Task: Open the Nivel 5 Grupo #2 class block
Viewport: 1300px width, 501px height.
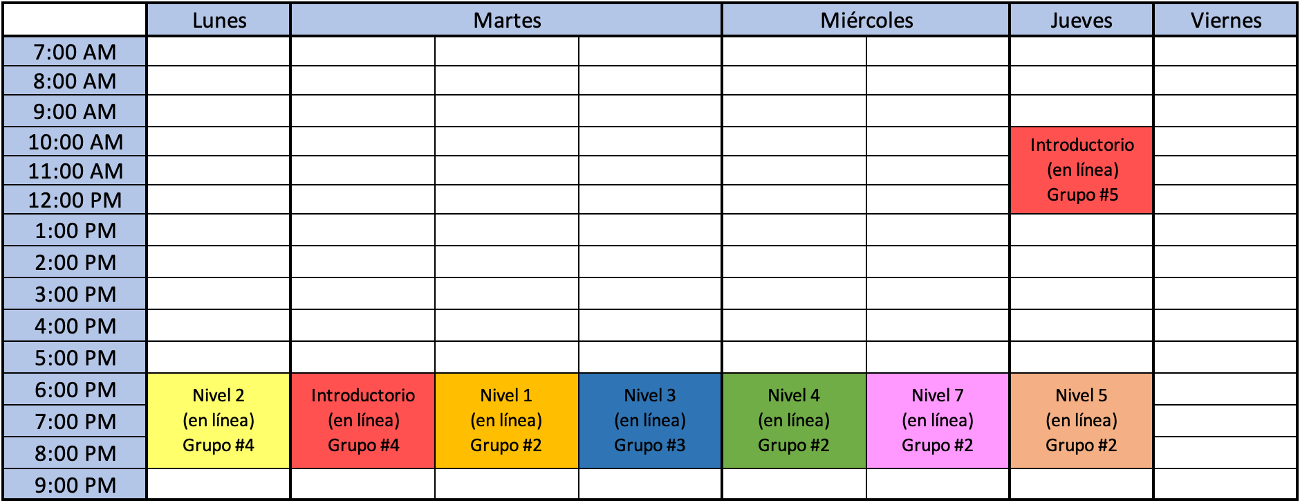Action: tap(1081, 420)
